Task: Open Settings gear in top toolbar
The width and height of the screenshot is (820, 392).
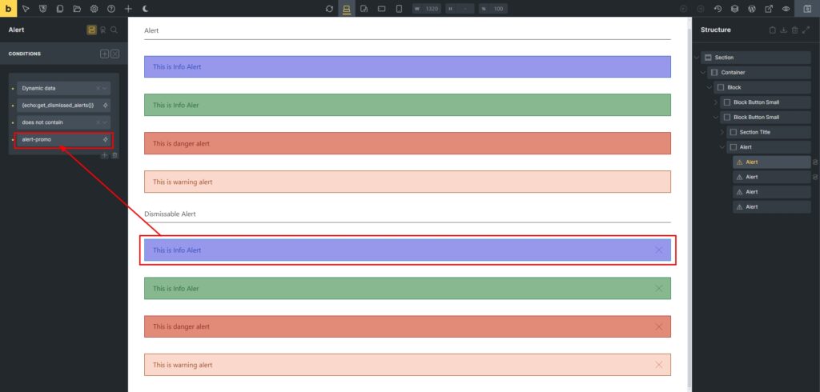Action: 94,9
